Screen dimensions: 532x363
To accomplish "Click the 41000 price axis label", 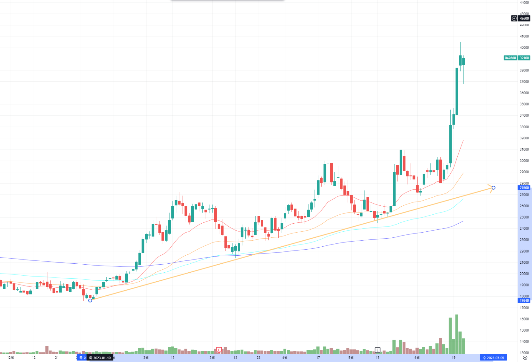I will pos(524,37).
